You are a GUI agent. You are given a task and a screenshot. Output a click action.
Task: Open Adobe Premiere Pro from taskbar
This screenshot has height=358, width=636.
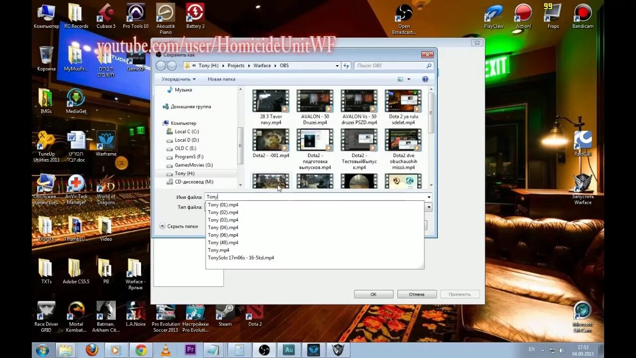tap(190, 350)
